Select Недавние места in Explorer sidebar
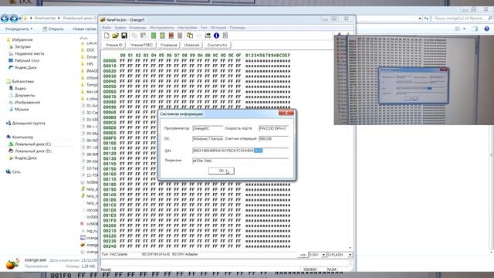Screen dimensions: 494x278 [x=26, y=53]
